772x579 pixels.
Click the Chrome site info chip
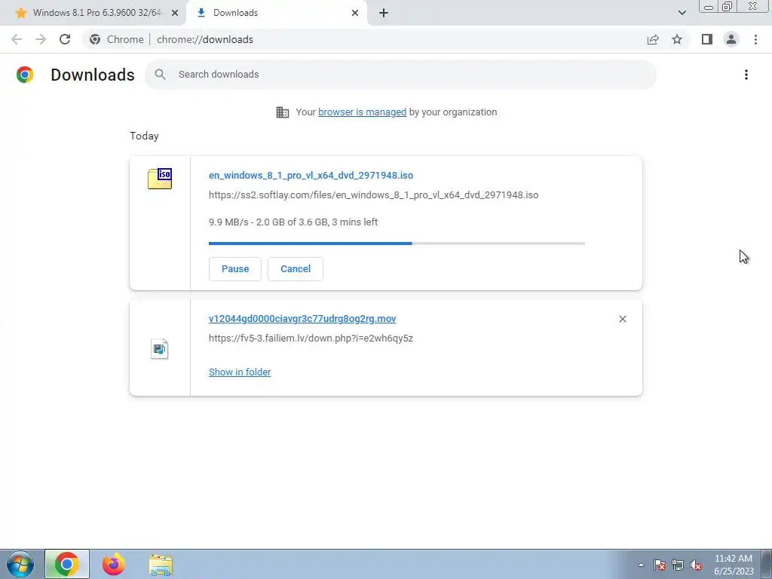117,39
